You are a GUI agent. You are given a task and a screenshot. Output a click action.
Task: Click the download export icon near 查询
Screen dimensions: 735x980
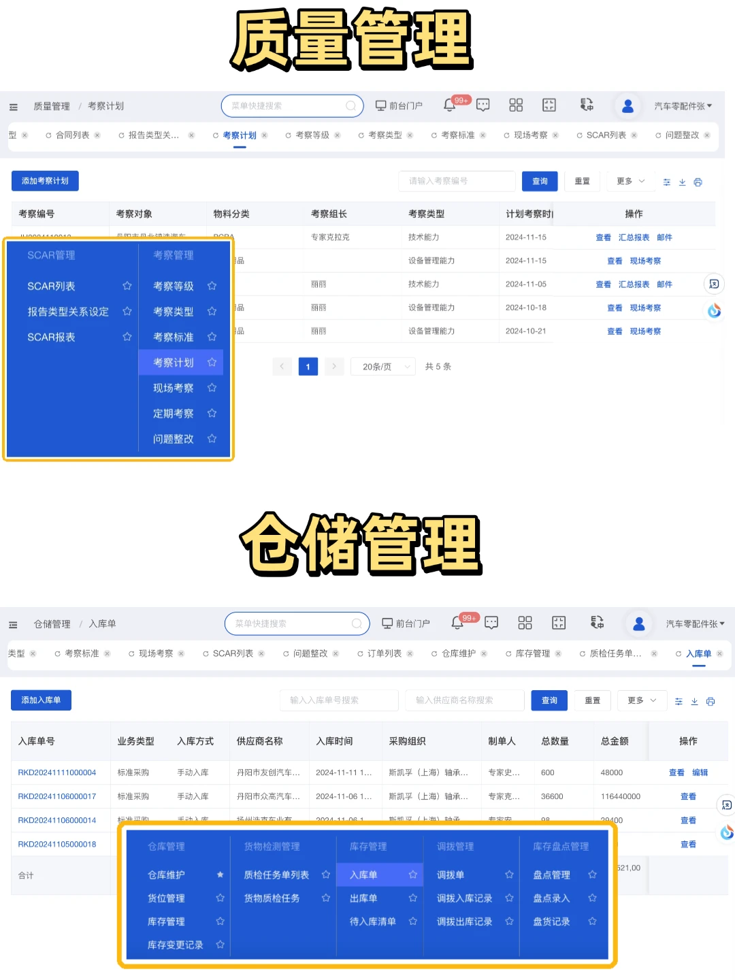pos(682,182)
